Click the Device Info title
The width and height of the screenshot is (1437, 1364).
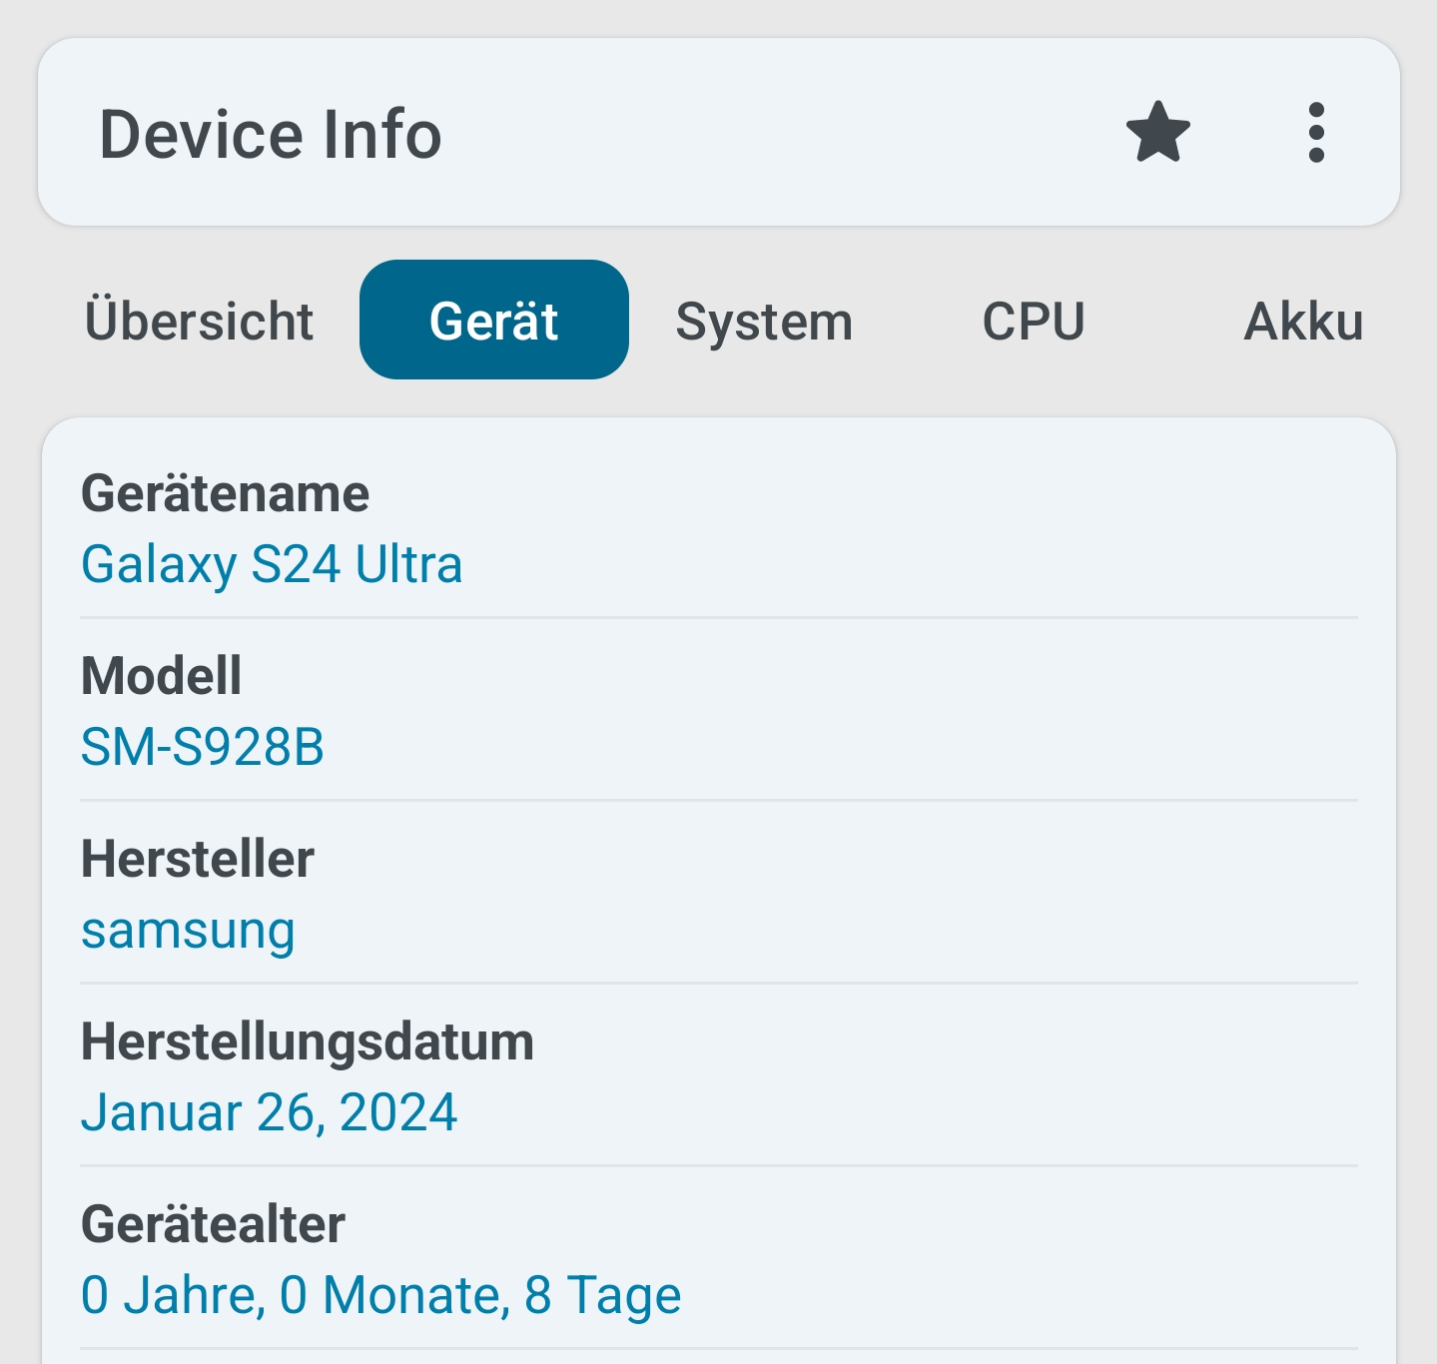click(x=271, y=135)
